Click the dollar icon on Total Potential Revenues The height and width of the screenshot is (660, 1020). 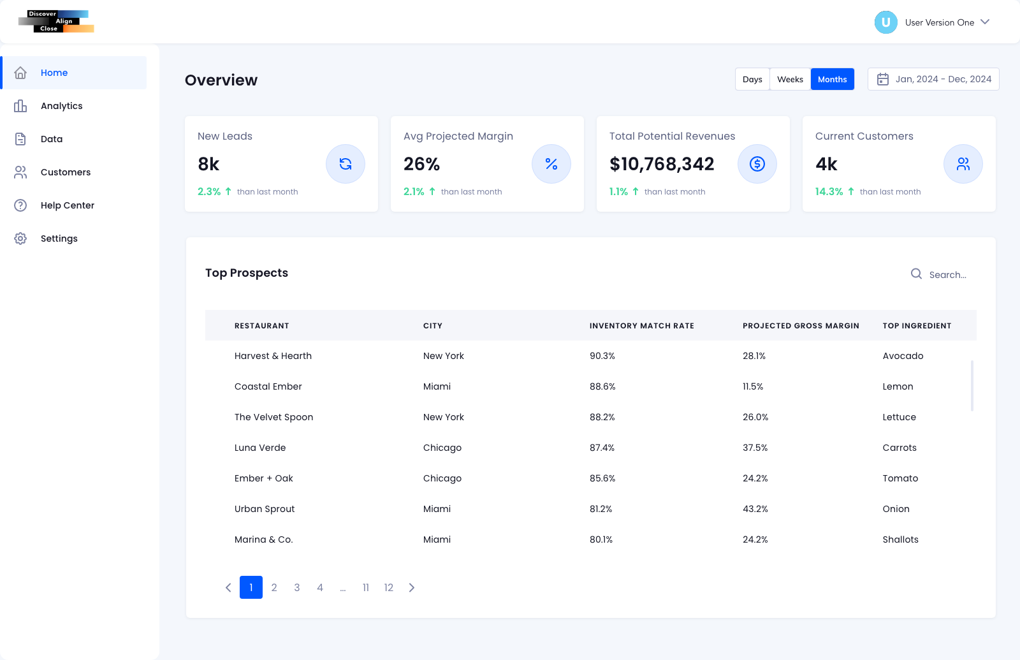757,164
